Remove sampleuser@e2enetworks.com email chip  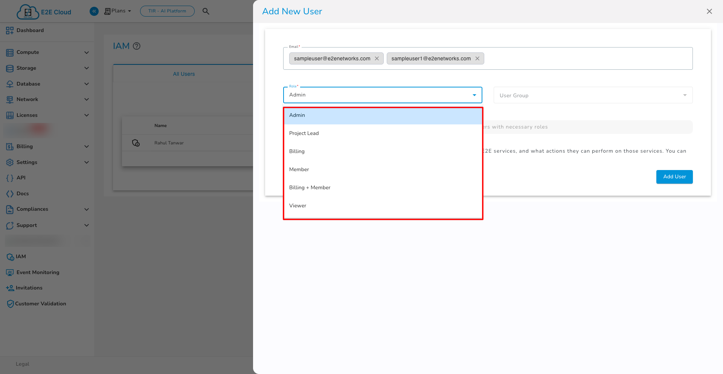click(x=377, y=58)
